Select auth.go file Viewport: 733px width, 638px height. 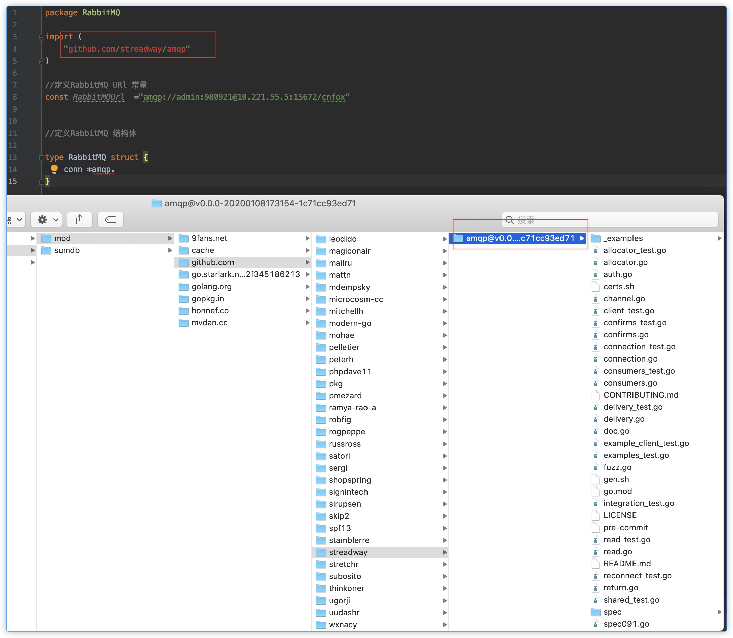(655, 274)
